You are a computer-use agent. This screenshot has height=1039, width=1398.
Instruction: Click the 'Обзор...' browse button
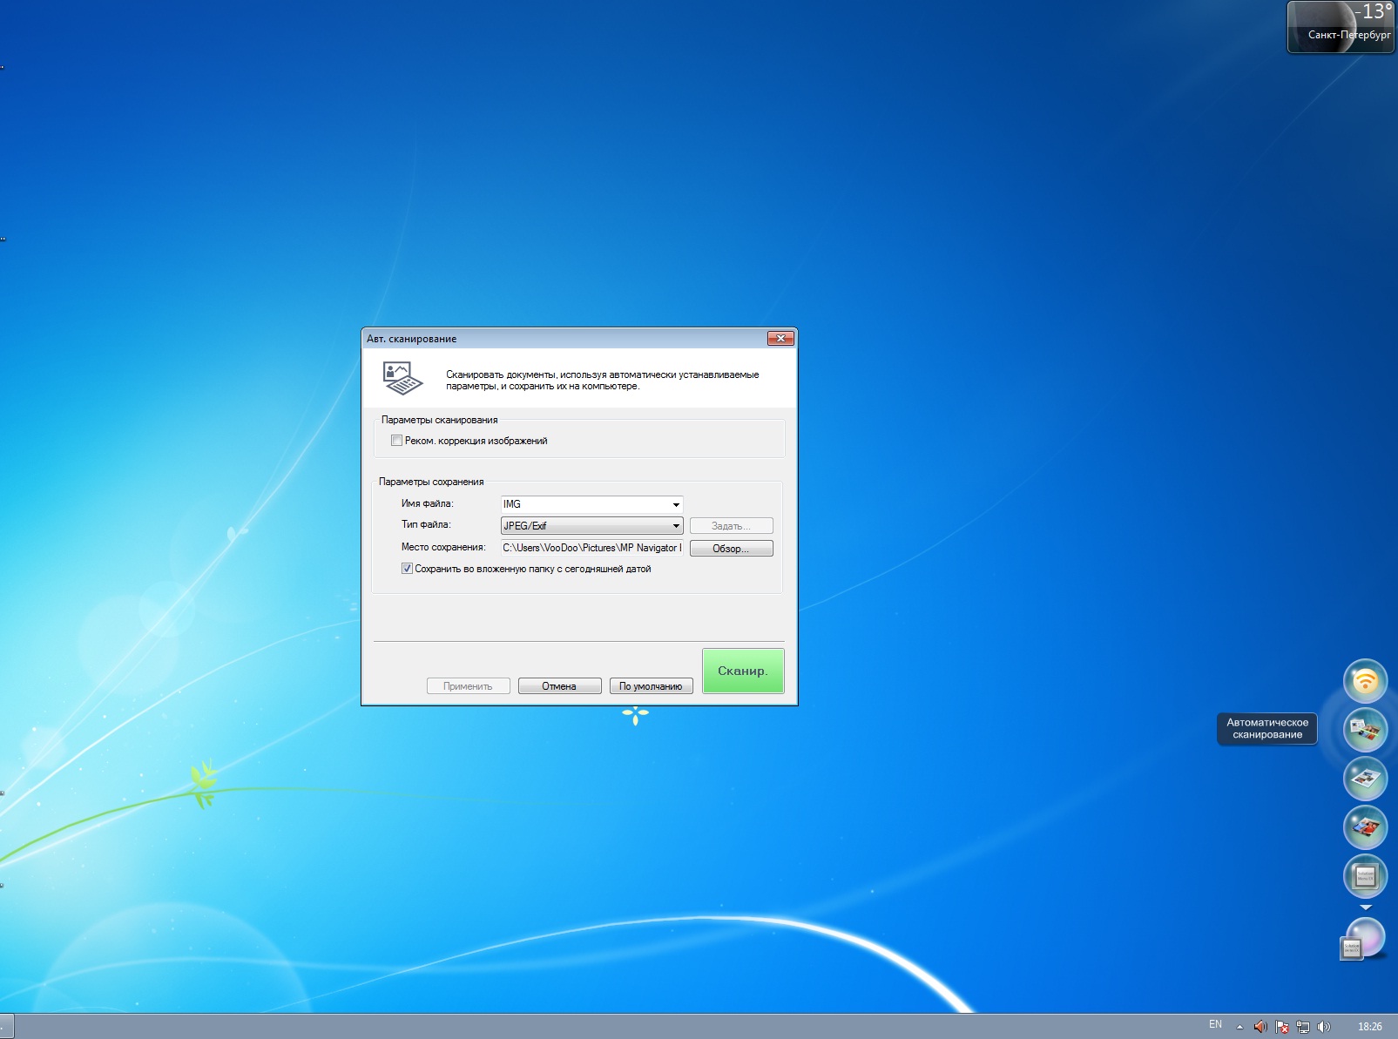(731, 549)
